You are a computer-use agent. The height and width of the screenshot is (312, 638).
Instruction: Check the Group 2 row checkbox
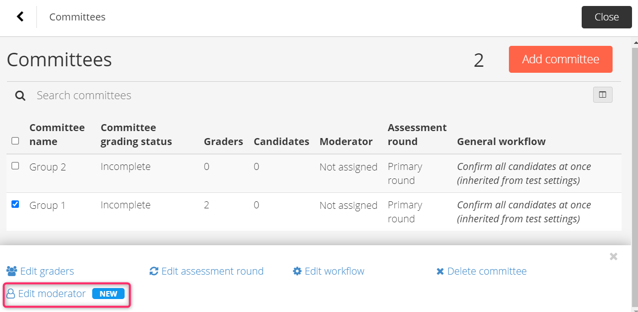(x=15, y=165)
